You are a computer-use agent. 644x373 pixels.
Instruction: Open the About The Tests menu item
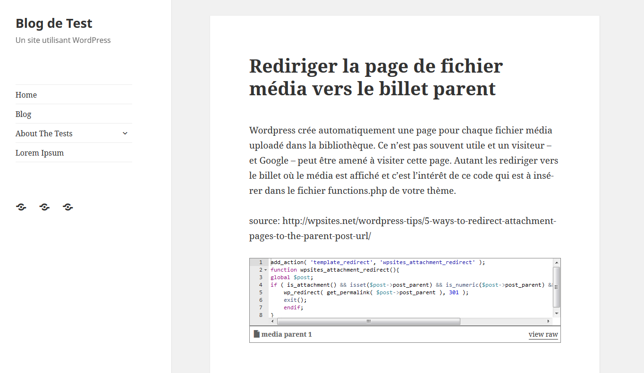pyautogui.click(x=44, y=133)
